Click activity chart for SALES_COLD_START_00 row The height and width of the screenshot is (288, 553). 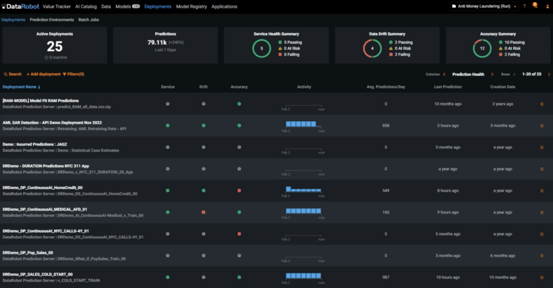(x=304, y=277)
